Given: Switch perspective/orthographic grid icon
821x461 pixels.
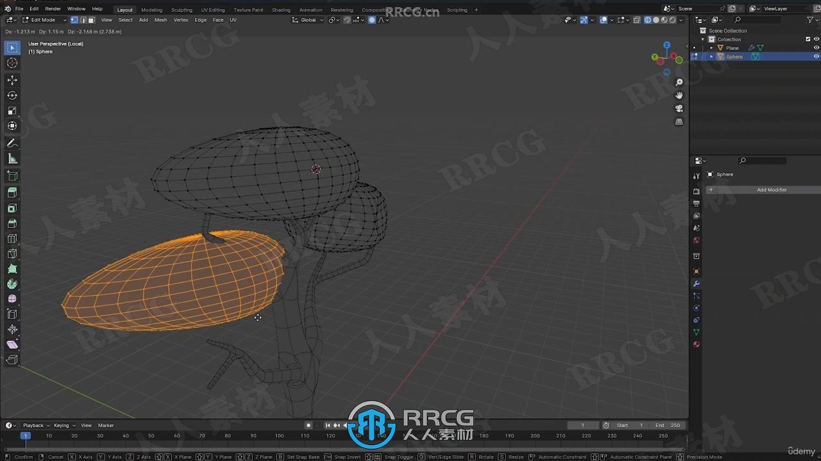Looking at the screenshot, I should point(679,122).
